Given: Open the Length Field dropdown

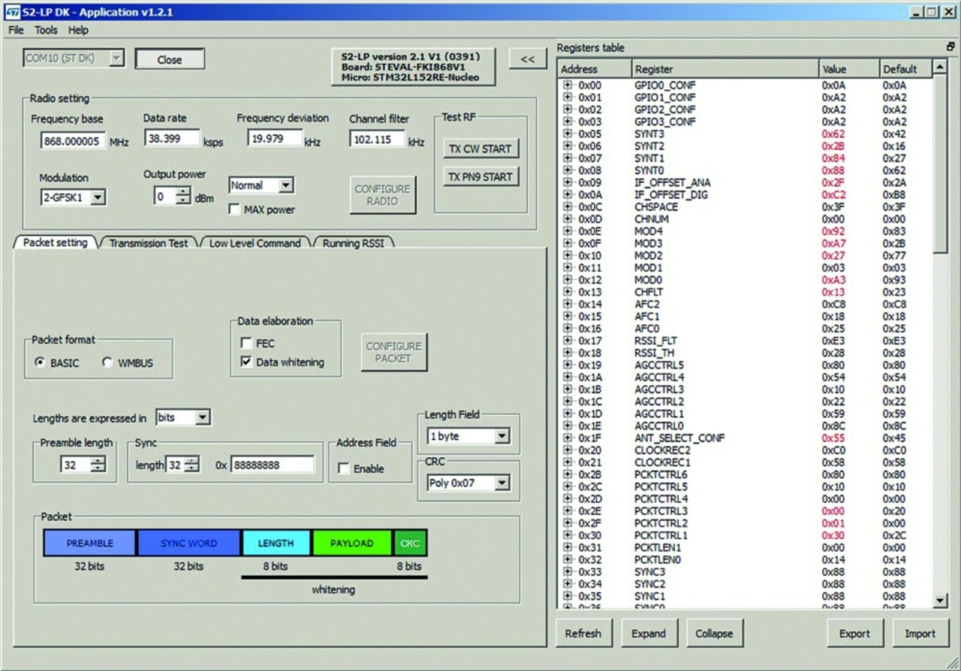Looking at the screenshot, I should coord(502,436).
